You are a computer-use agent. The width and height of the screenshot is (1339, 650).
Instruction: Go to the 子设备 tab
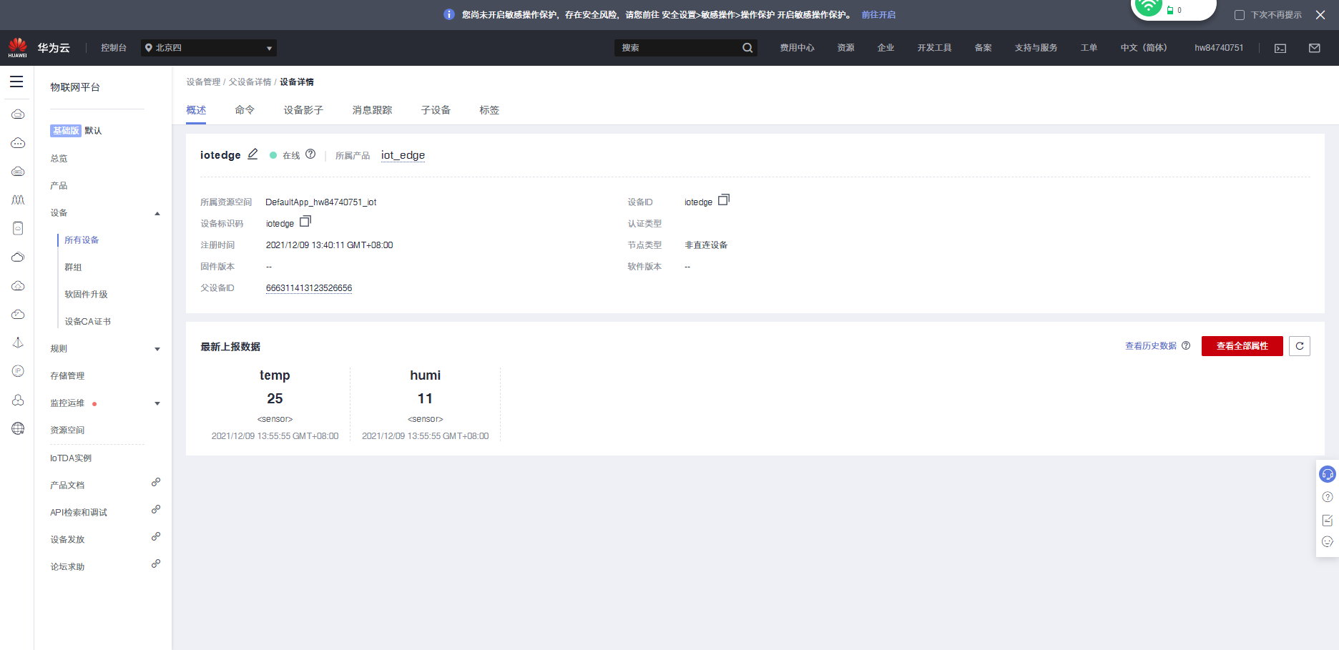tap(436, 110)
